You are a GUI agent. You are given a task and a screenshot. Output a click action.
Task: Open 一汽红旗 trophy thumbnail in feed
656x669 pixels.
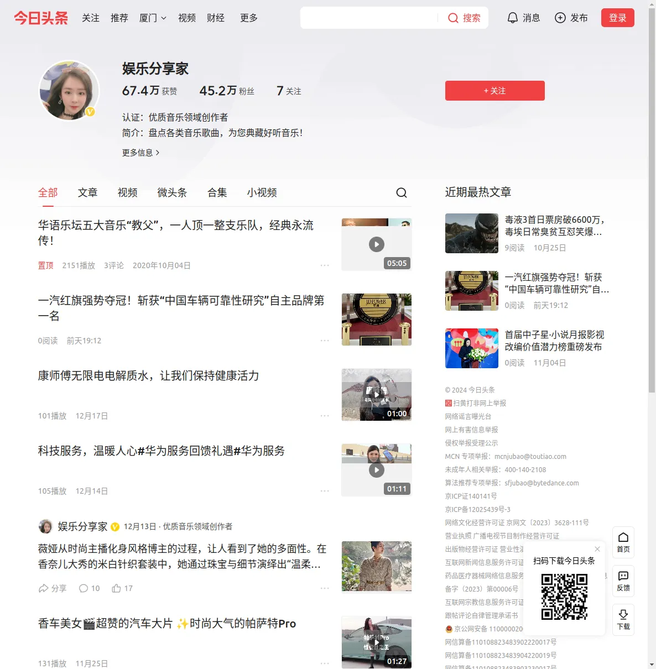pyautogui.click(x=377, y=320)
